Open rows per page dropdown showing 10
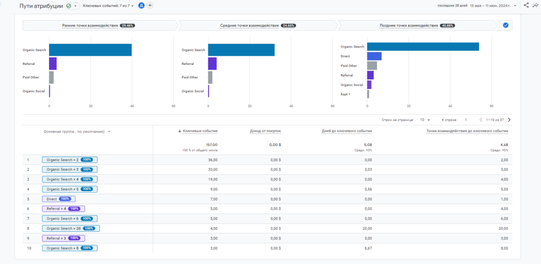Screen dimensions: 541x264 pos(425,120)
